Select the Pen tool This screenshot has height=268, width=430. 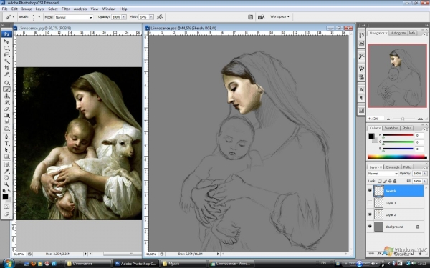click(6, 137)
